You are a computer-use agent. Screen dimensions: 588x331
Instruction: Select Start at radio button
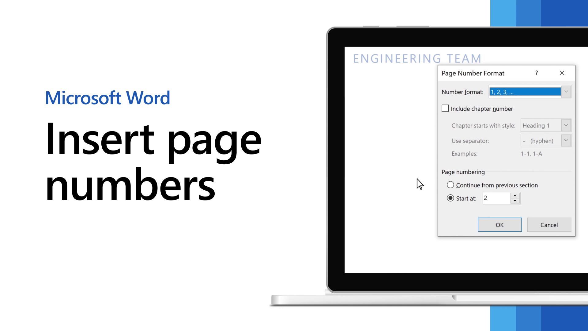(450, 198)
